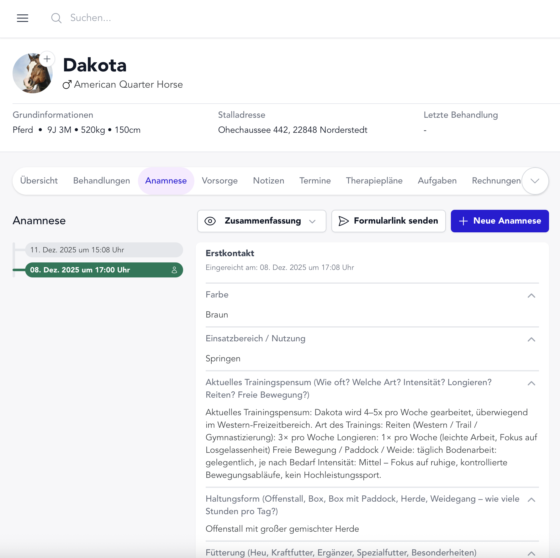The width and height of the screenshot is (560, 558).
Task: Click the search magnifier icon
Action: 56,18
